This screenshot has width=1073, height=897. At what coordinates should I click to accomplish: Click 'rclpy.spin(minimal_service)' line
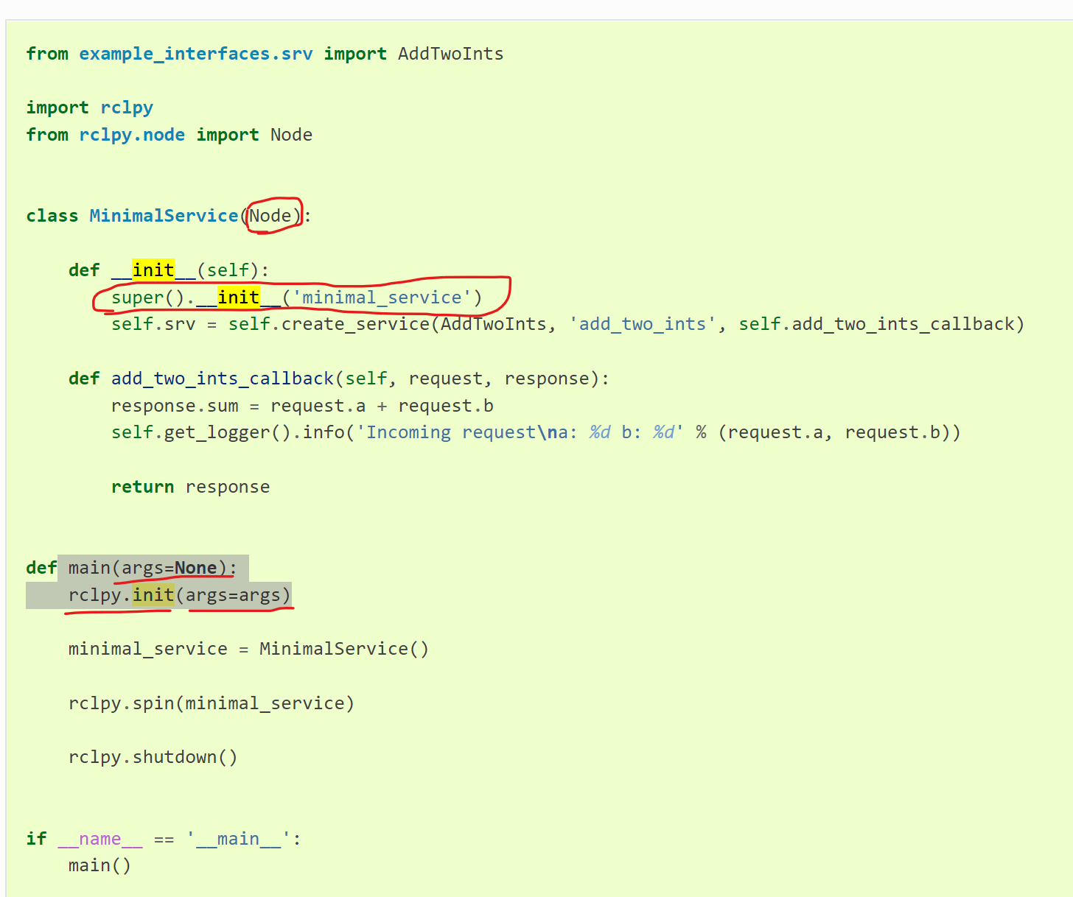pos(212,703)
